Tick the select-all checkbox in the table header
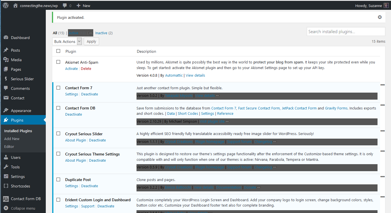 [58, 51]
